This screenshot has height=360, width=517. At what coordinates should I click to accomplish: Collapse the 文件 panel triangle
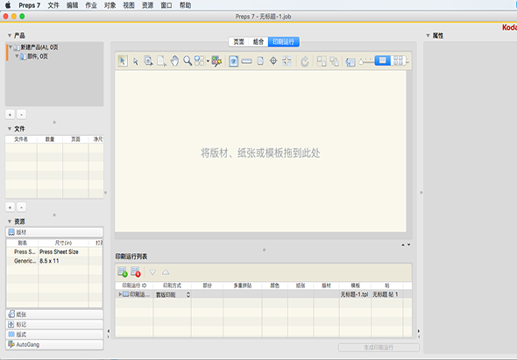(10, 129)
